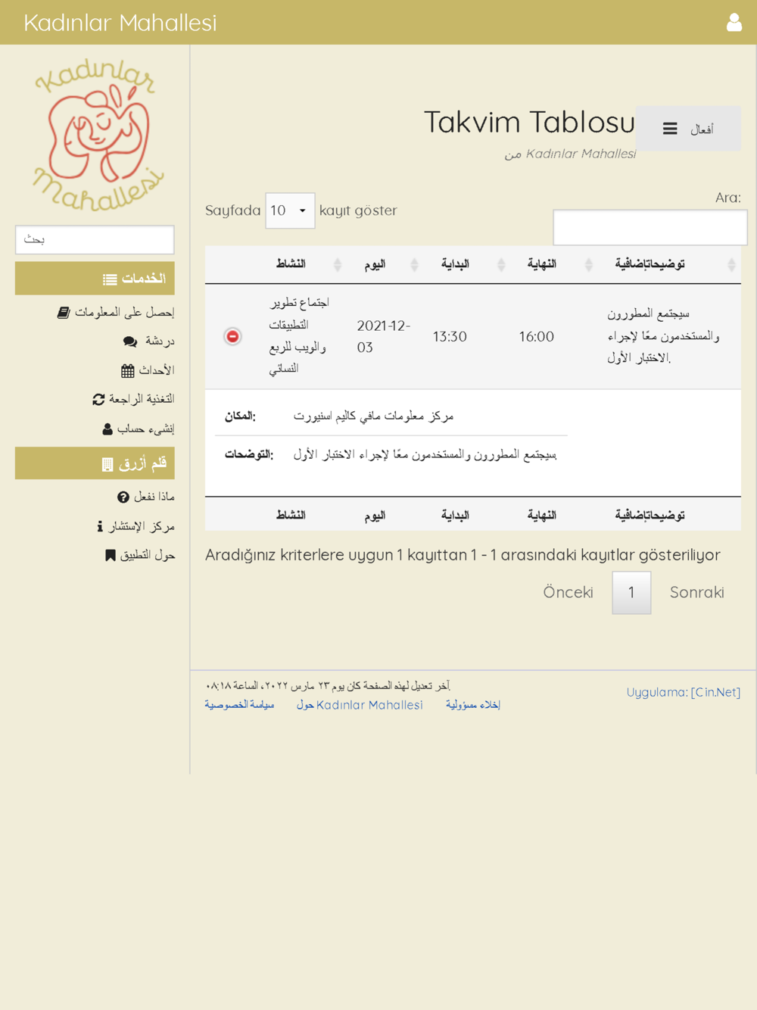Viewport: 757px width, 1010px height.
Task: Click the info icon beside مركز الإستشار
Action: [x=100, y=526]
